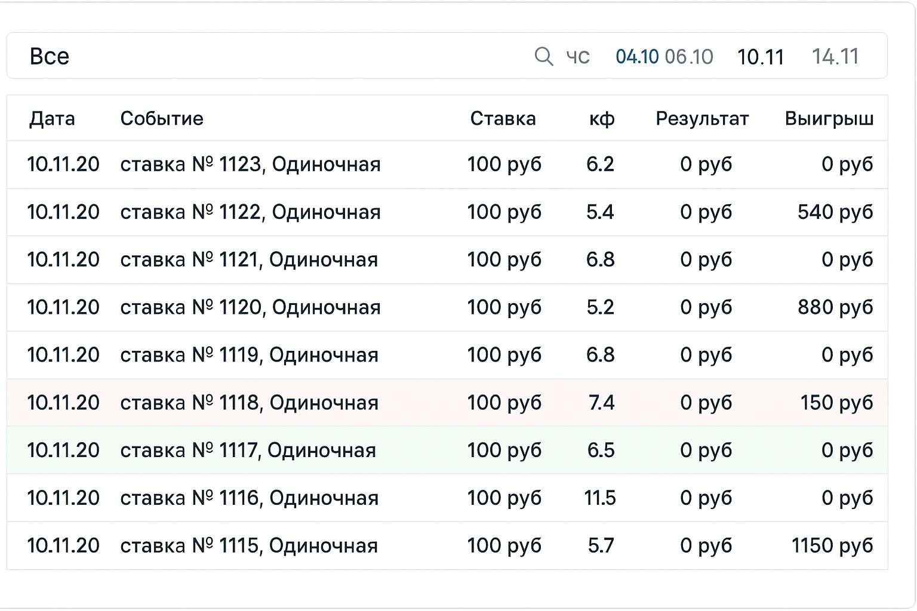
Task: Open bet № 1123 details row
Action: 251,164
